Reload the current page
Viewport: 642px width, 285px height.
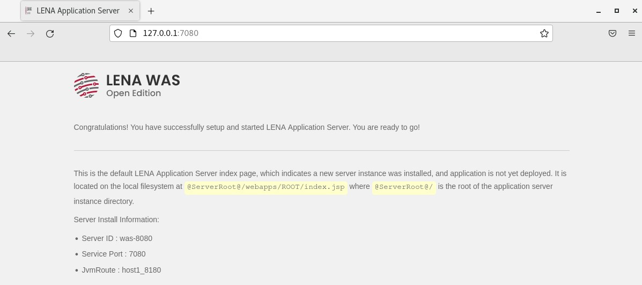click(50, 34)
